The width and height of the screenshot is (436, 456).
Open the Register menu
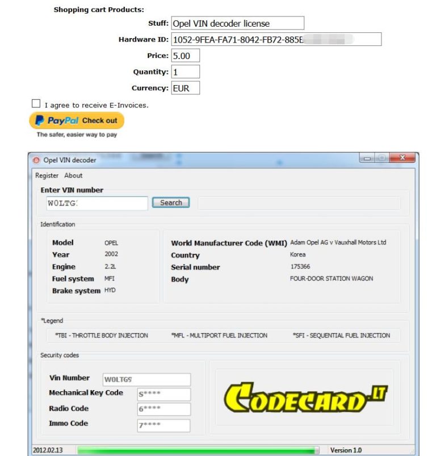click(x=47, y=175)
